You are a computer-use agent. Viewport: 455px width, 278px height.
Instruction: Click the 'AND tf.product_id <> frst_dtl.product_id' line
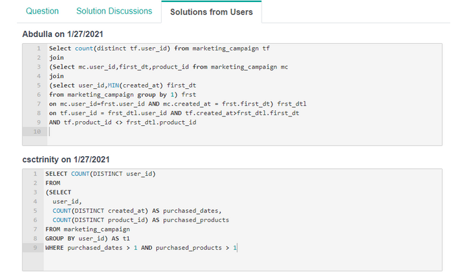(122, 123)
